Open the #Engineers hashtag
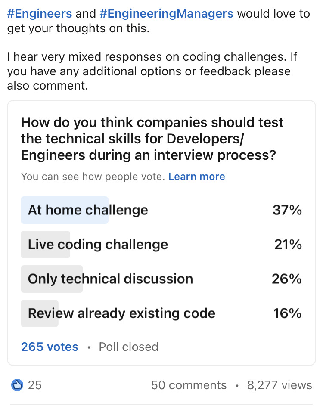Screen dimensions: 323x406 pyautogui.click(x=39, y=13)
